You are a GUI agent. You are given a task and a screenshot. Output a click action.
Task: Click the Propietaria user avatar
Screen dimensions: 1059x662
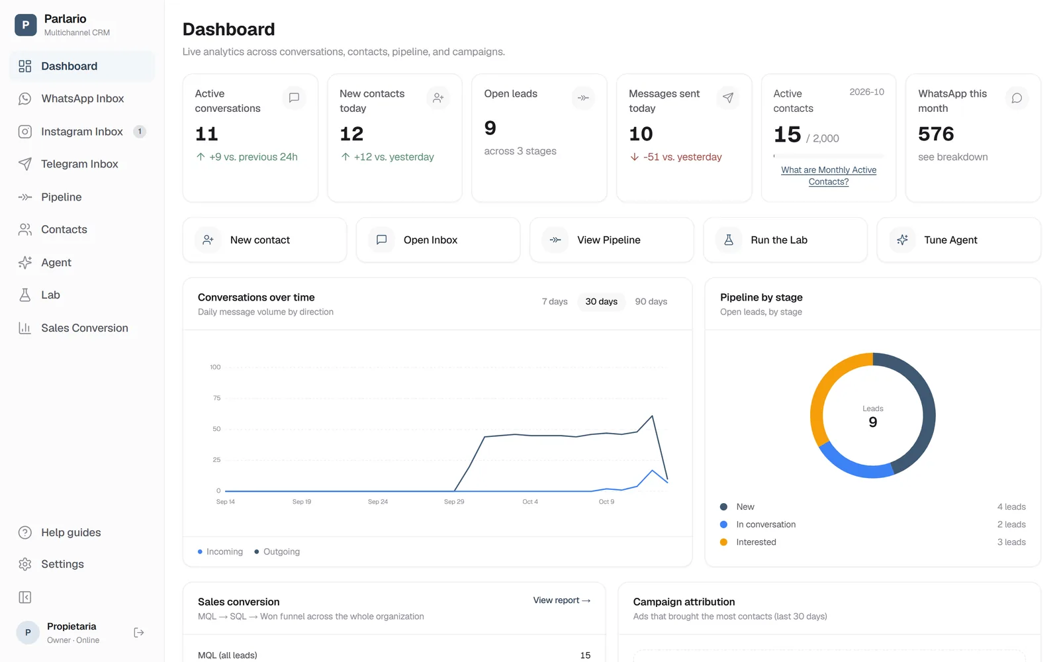click(28, 633)
